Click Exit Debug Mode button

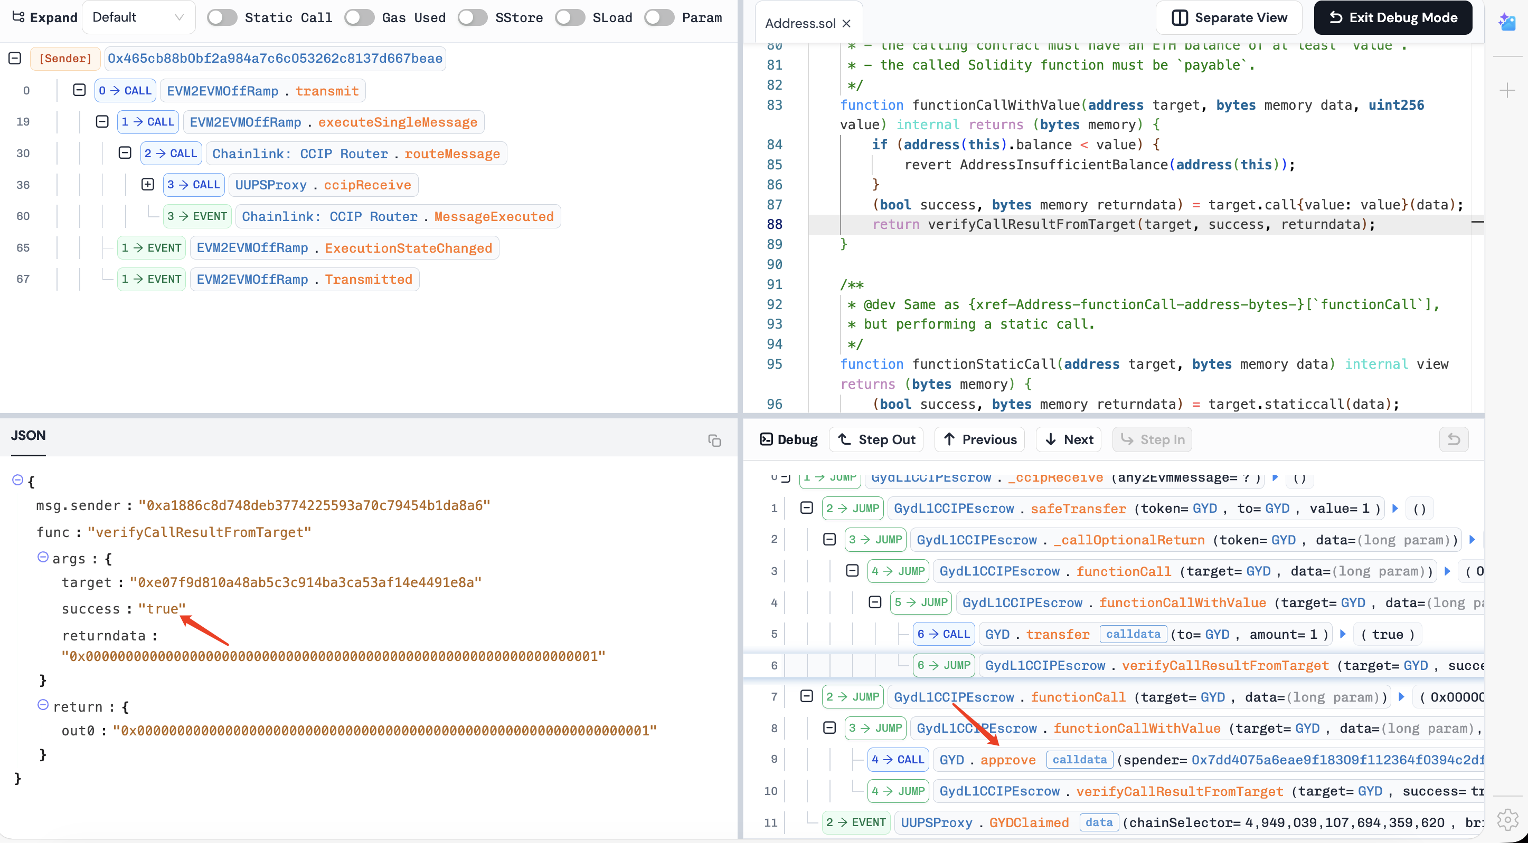pos(1393,18)
